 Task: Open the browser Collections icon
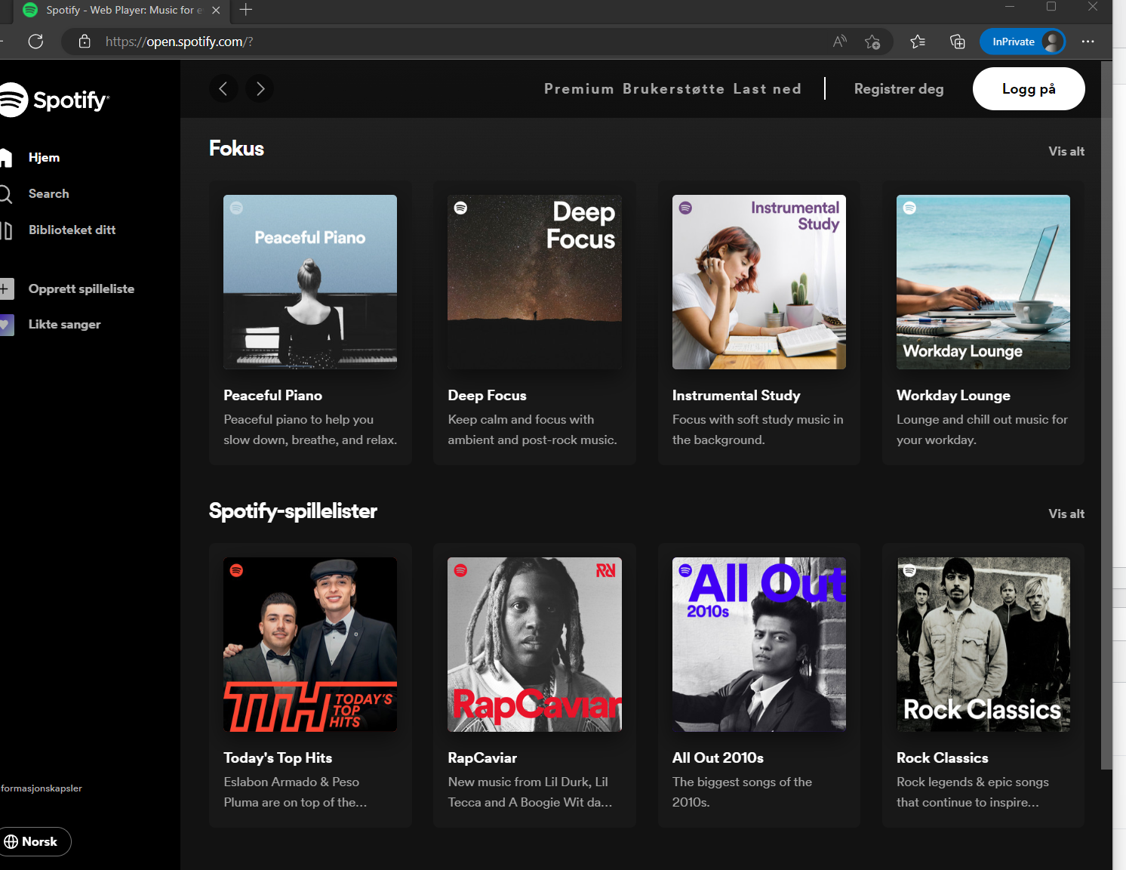coord(957,42)
